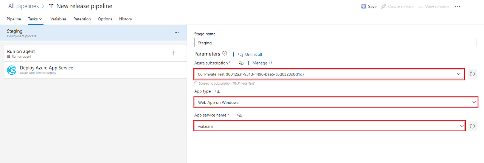The width and height of the screenshot is (484, 163).
Task: Open the App service name dropdown
Action: pos(461,126)
